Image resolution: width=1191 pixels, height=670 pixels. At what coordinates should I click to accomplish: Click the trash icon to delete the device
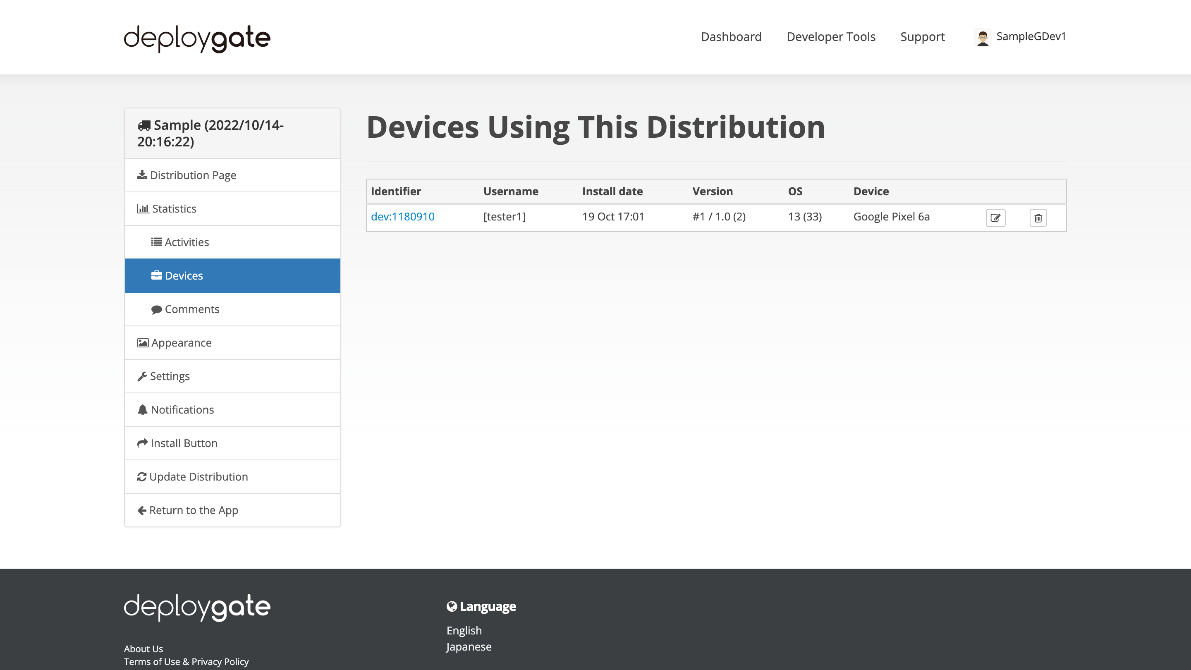[x=1038, y=217]
